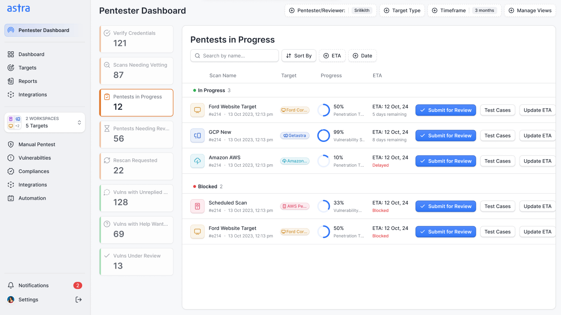Click the Vulnerabilities alert icon
This screenshot has width=561, height=315.
[x=11, y=158]
